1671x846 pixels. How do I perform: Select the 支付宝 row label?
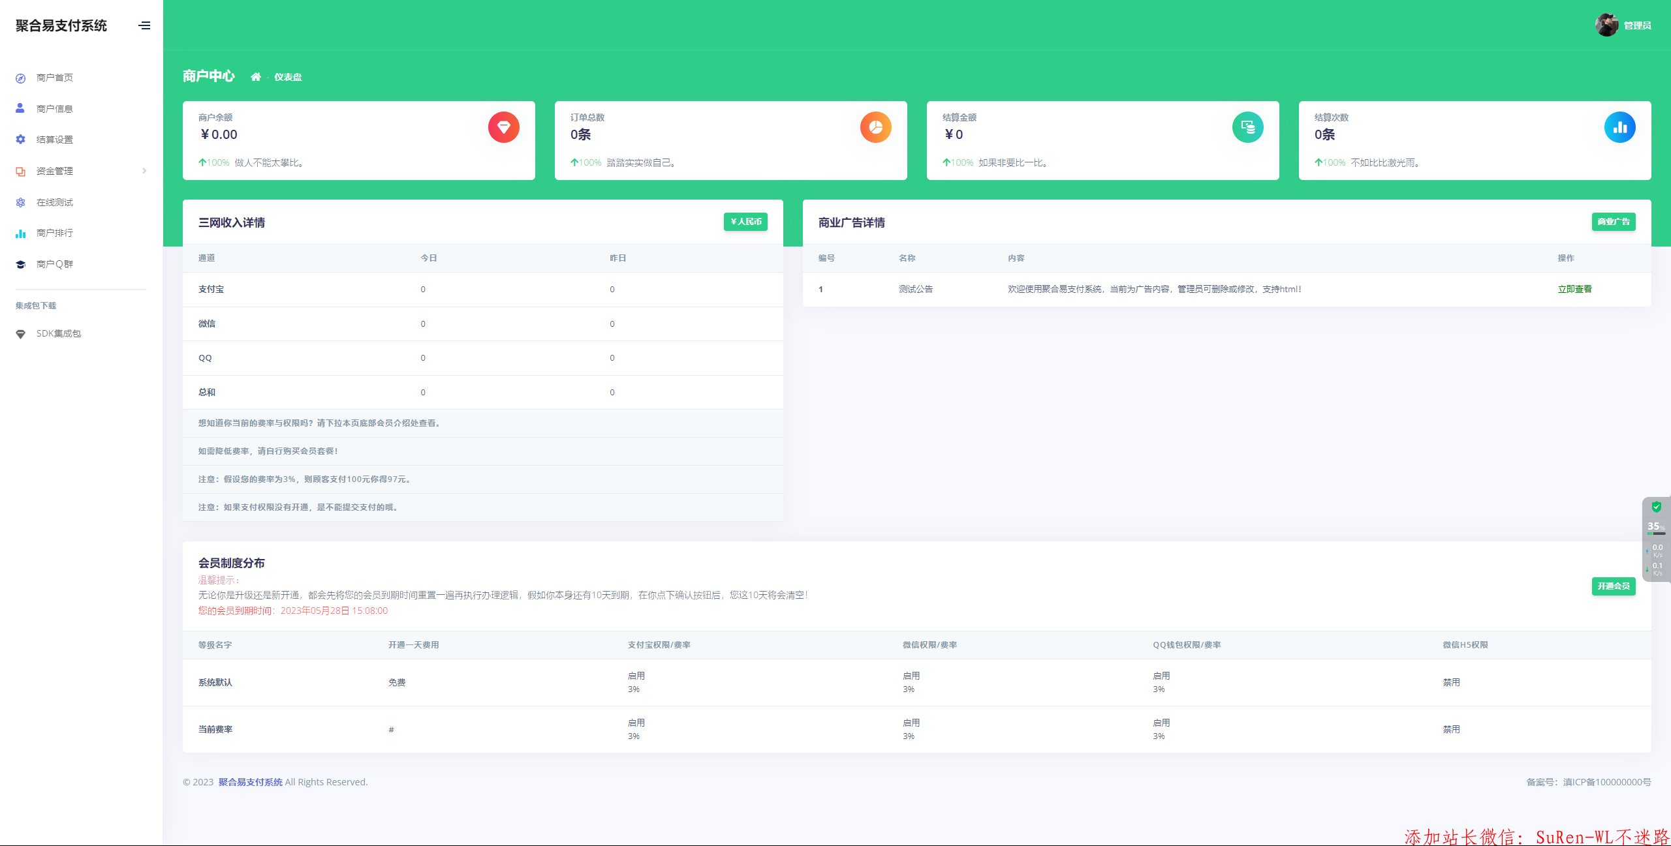tap(211, 290)
